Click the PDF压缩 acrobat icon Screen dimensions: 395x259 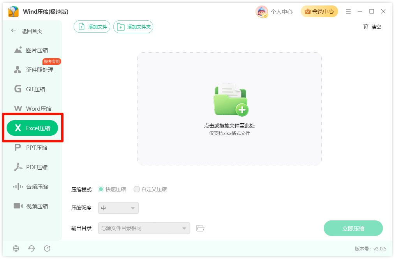pos(18,167)
